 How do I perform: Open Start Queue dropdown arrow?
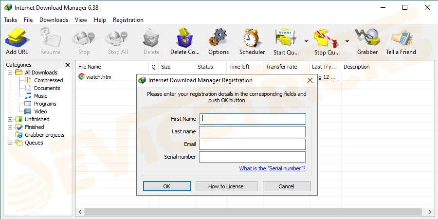pos(306,41)
